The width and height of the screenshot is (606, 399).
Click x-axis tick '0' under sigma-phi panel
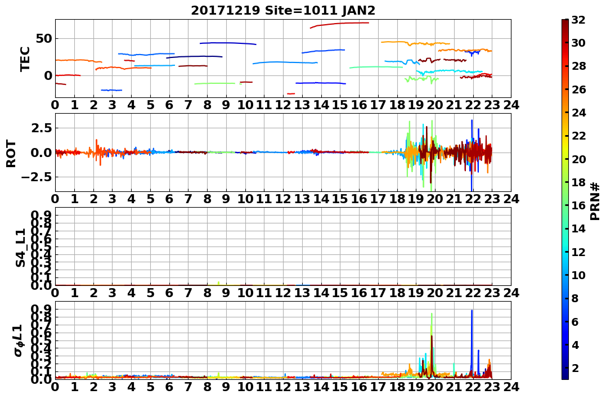point(55,387)
